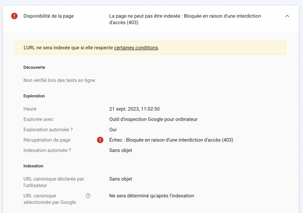Click the red error icon beside the Échec message
Image resolution: width=303 pixels, height=213 pixels.
point(100,140)
